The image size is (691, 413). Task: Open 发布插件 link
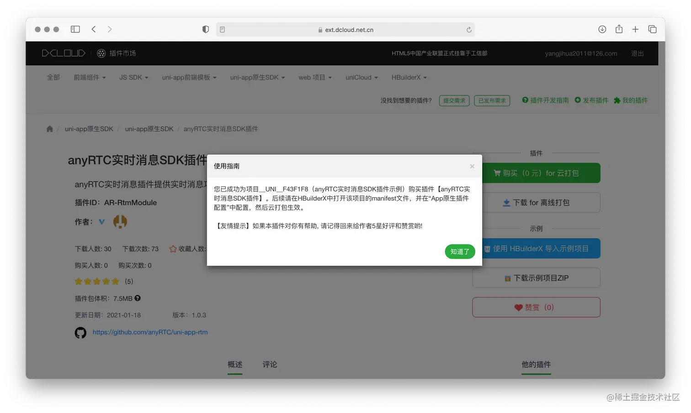coord(591,100)
